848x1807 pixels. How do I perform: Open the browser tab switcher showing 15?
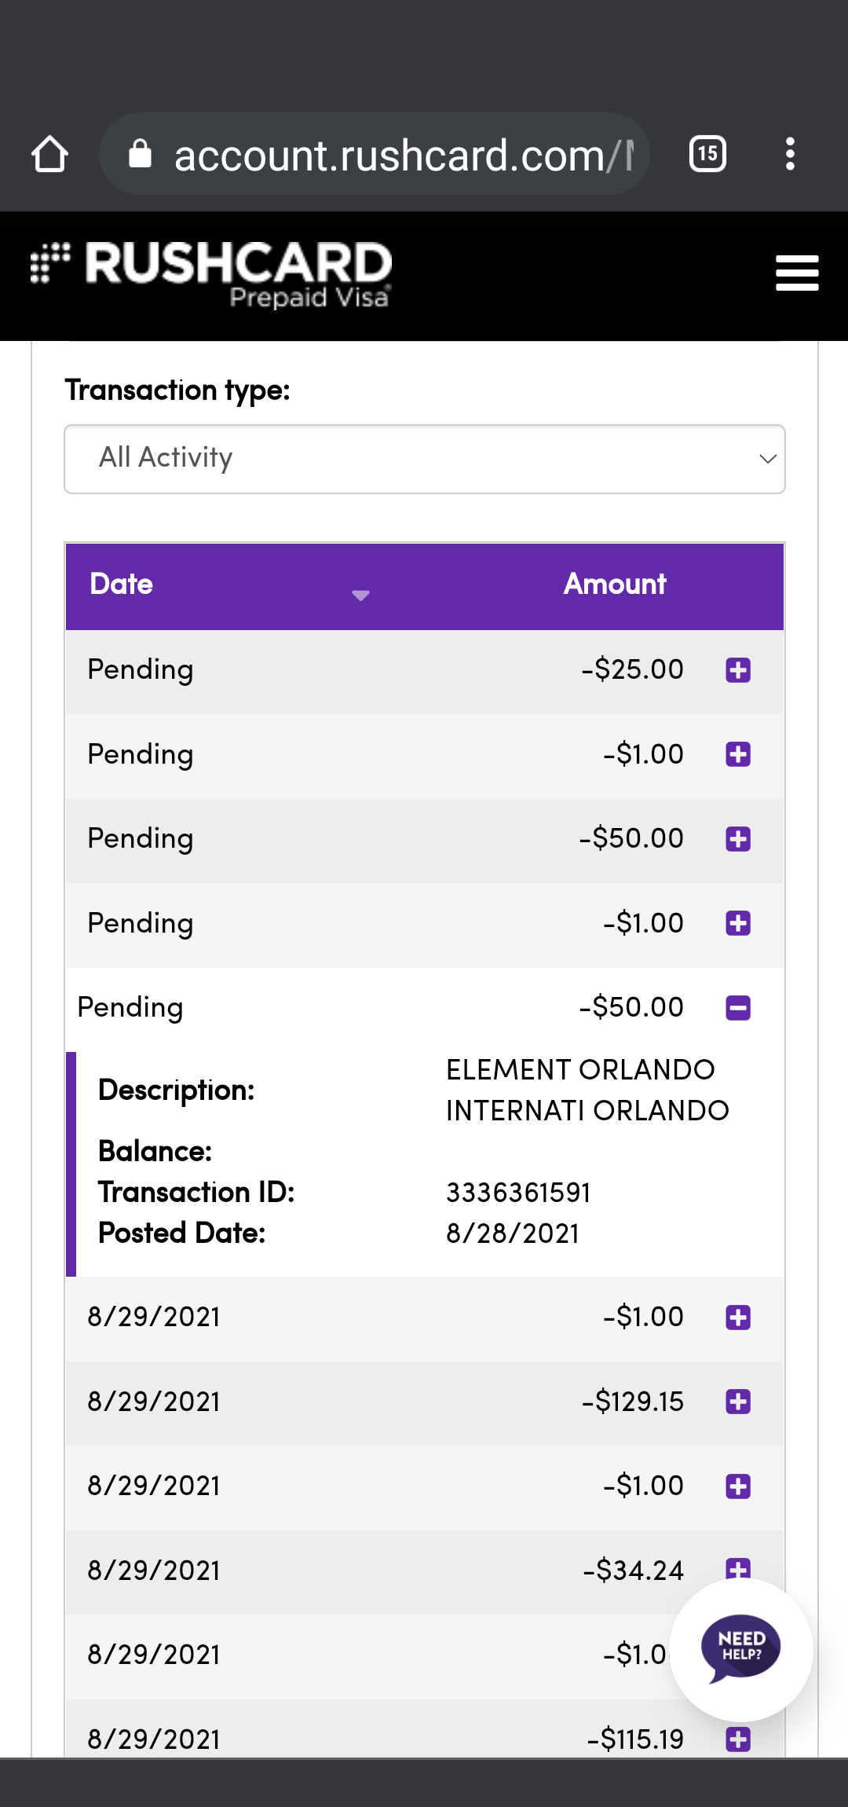(x=707, y=154)
